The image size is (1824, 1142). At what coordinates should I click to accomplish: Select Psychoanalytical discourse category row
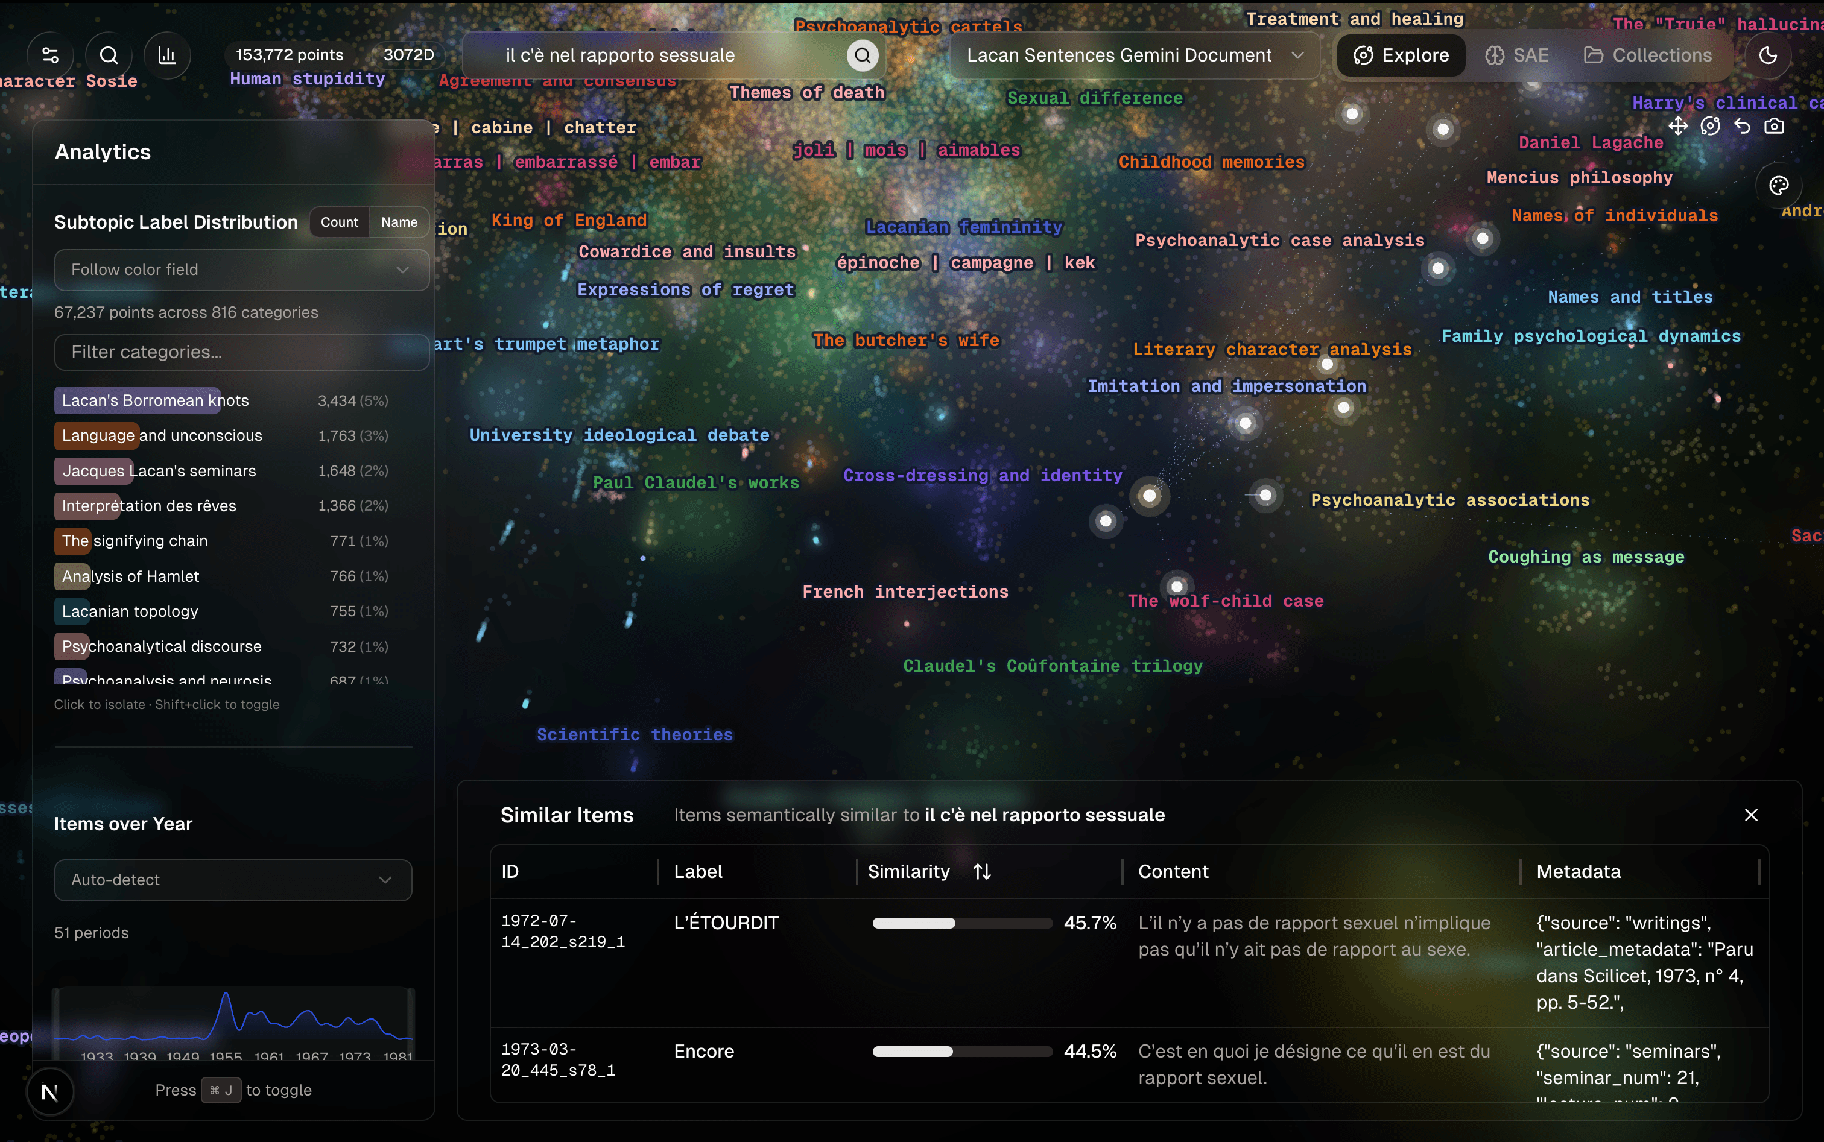point(221,646)
